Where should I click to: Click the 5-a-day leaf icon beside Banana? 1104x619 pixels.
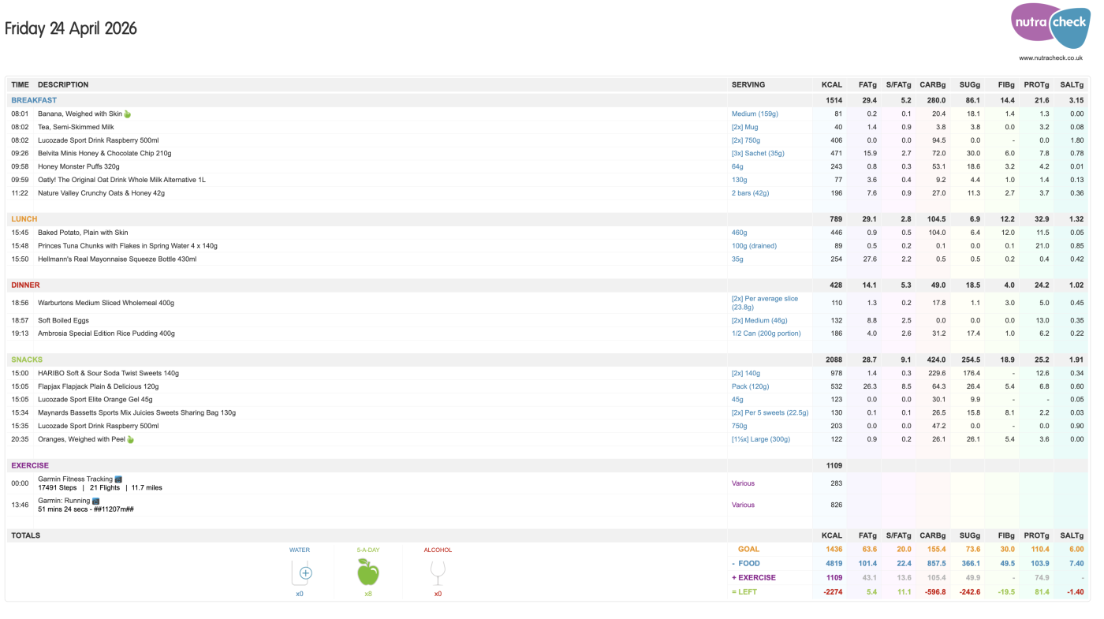pos(127,114)
